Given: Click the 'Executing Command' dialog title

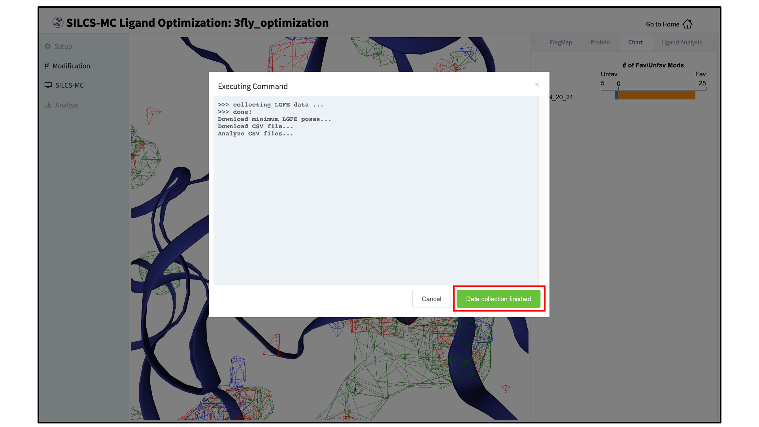Looking at the screenshot, I should coord(253,86).
